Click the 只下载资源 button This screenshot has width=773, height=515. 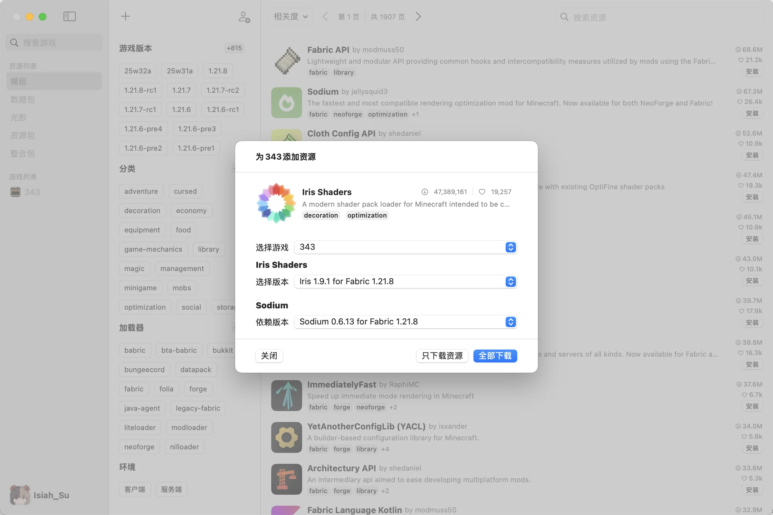pos(442,356)
